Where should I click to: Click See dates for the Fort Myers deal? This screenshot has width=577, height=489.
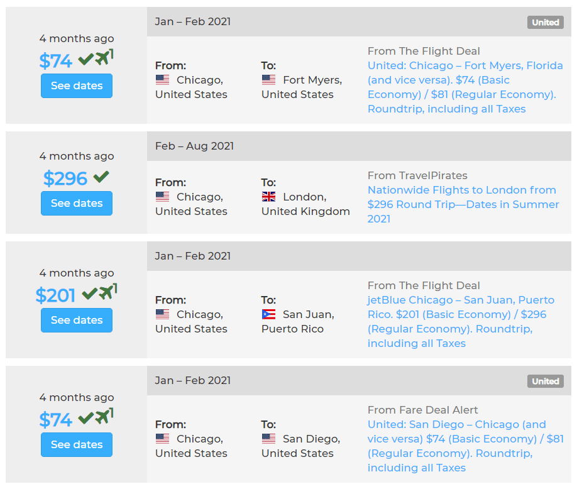tap(77, 86)
